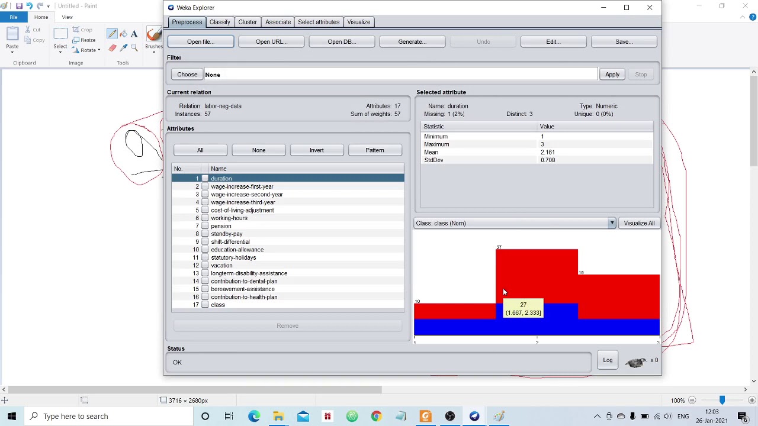Open the Visualize tab
The image size is (758, 426).
point(358,22)
